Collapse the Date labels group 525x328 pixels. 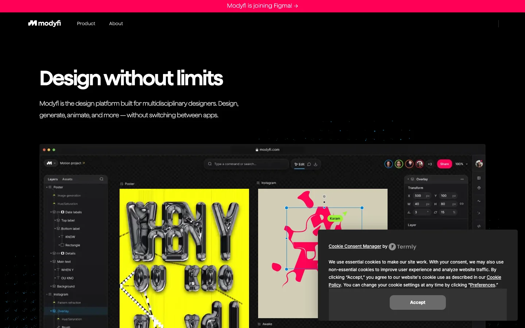51,212
